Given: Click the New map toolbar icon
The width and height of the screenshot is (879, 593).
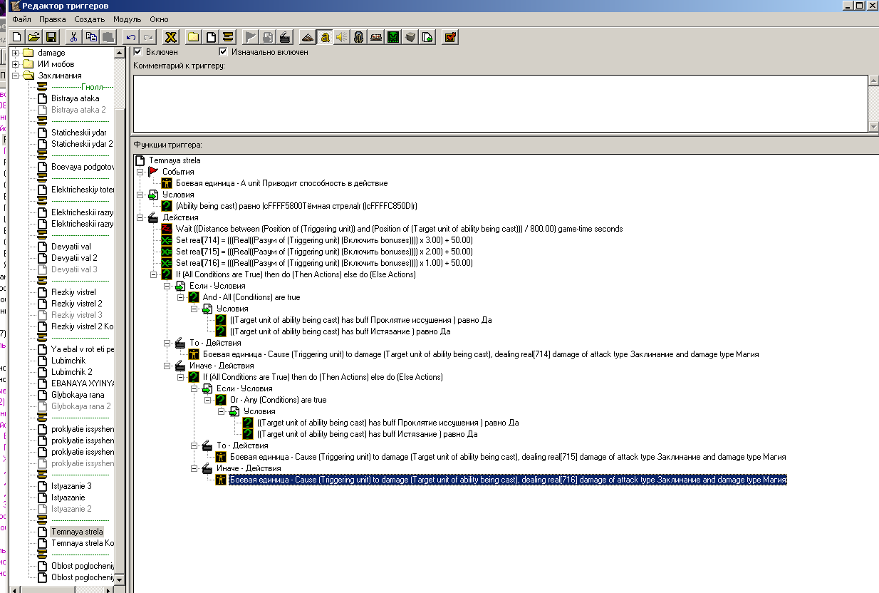Looking at the screenshot, I should 16,37.
